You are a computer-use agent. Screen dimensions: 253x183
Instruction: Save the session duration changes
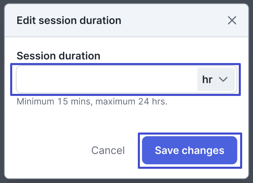pyautogui.click(x=189, y=150)
